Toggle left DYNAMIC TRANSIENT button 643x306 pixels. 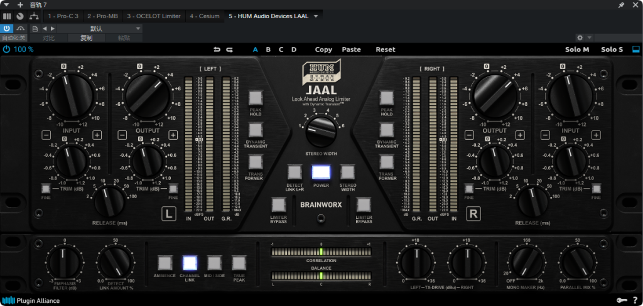click(256, 130)
